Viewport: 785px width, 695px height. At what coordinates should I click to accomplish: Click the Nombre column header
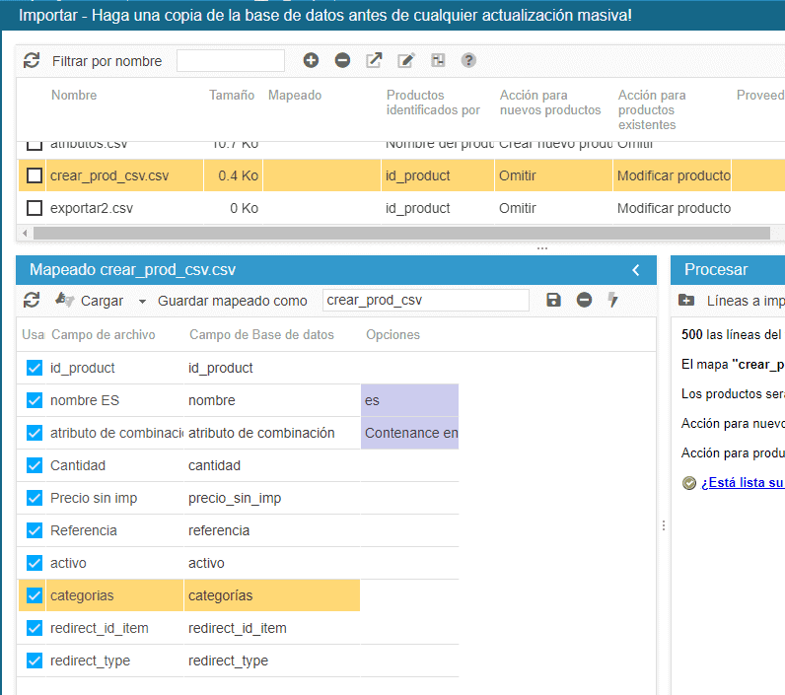coord(74,96)
